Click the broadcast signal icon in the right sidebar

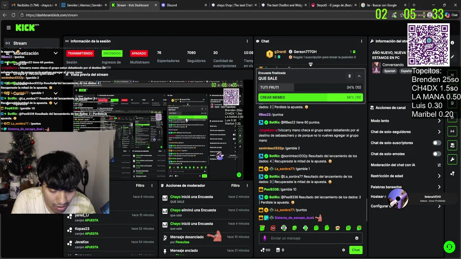(x=452, y=131)
